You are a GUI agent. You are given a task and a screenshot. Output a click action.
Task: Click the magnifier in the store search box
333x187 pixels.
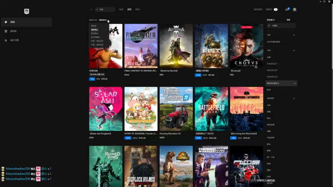[97, 10]
